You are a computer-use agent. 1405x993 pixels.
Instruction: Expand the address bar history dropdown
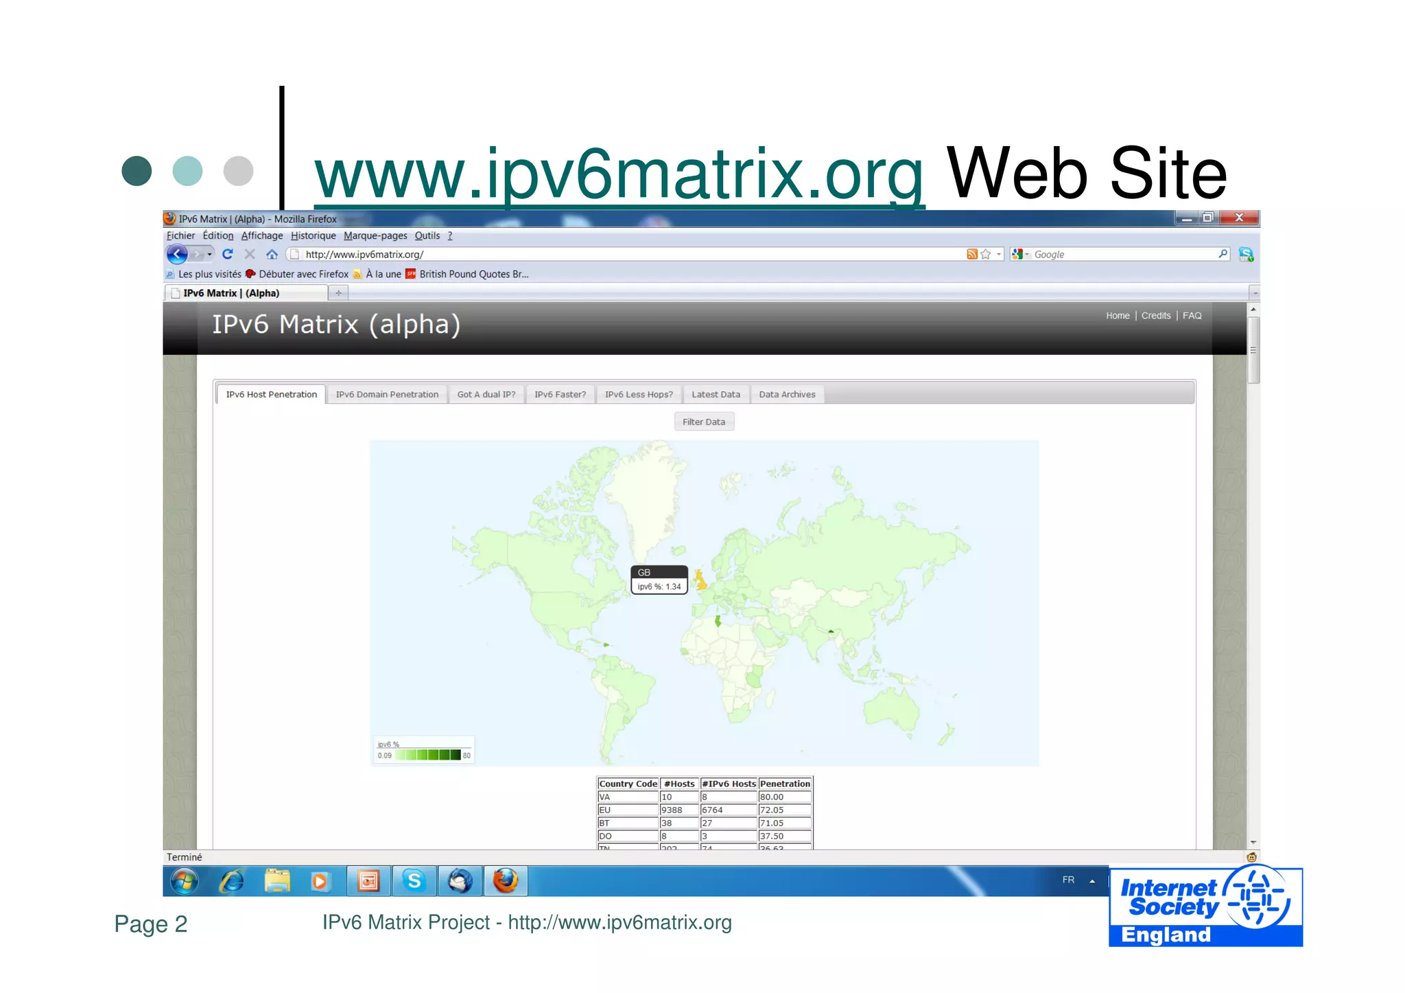(x=999, y=255)
